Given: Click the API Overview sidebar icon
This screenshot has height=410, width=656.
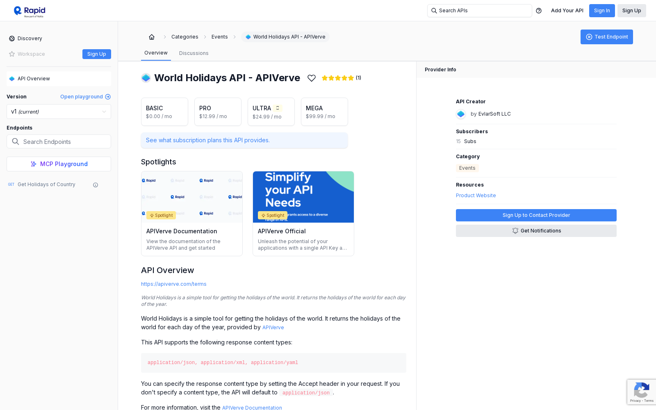Looking at the screenshot, I should click(12, 79).
